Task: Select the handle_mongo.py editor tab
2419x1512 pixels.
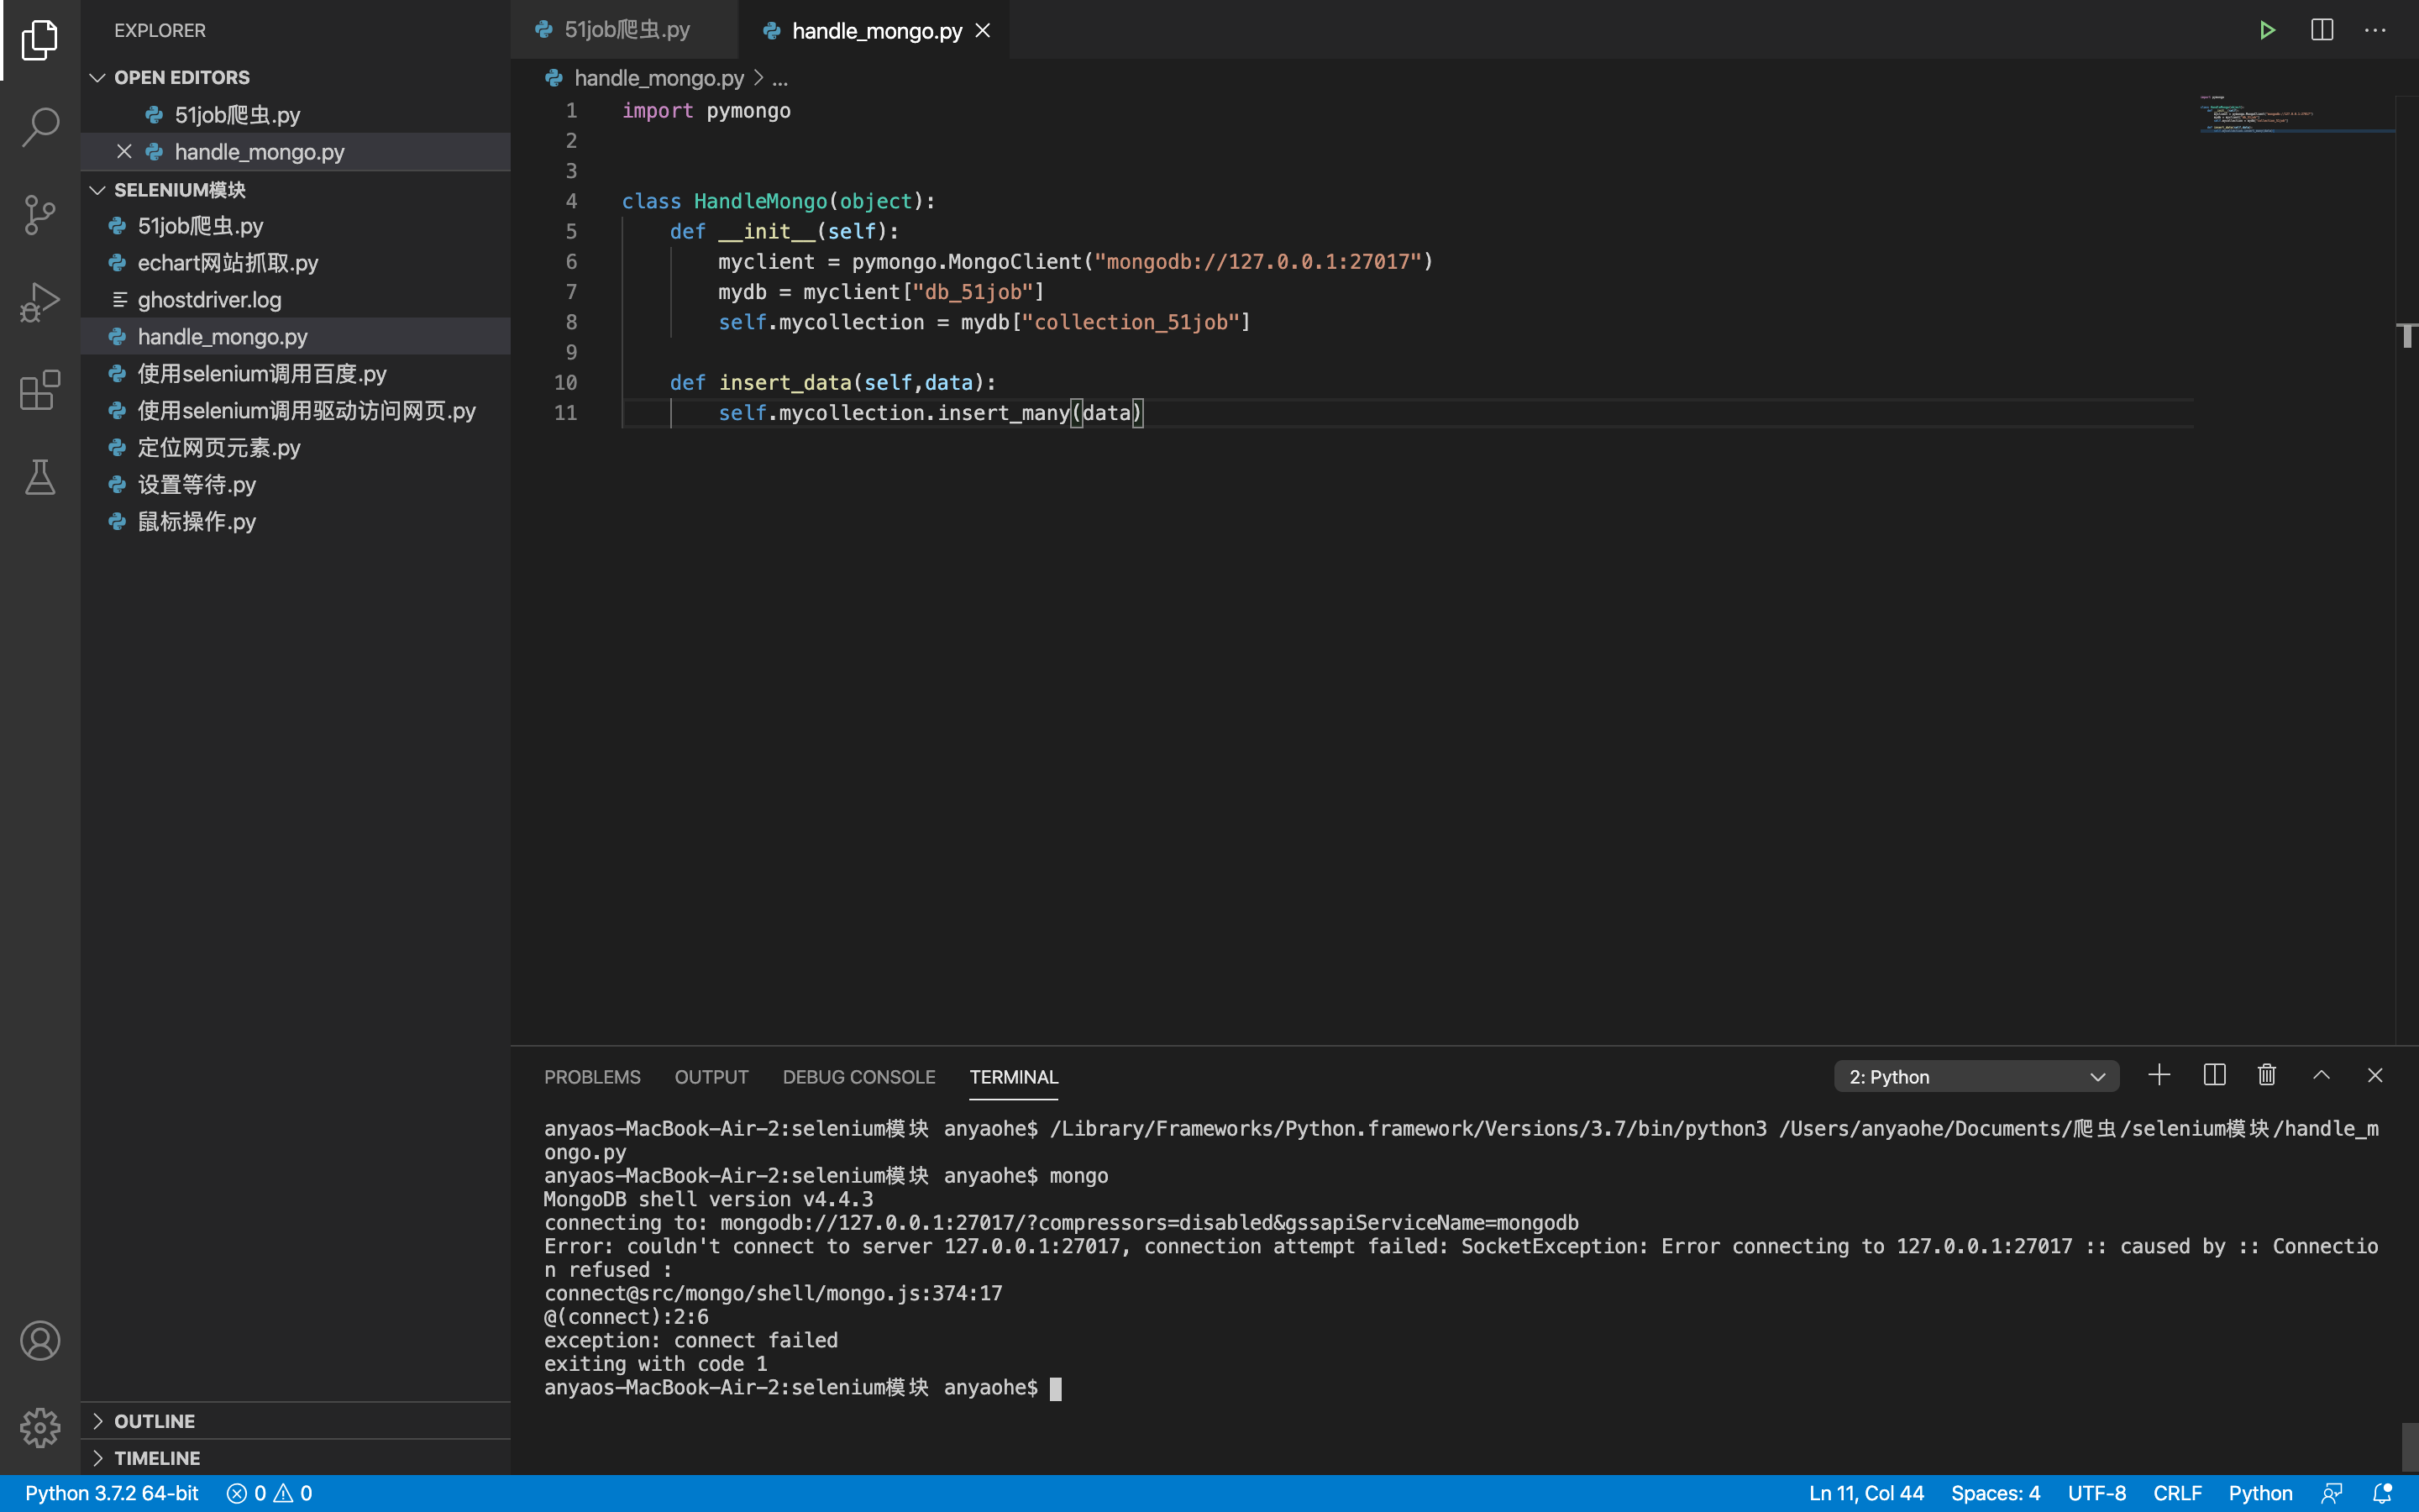Action: pos(874,30)
